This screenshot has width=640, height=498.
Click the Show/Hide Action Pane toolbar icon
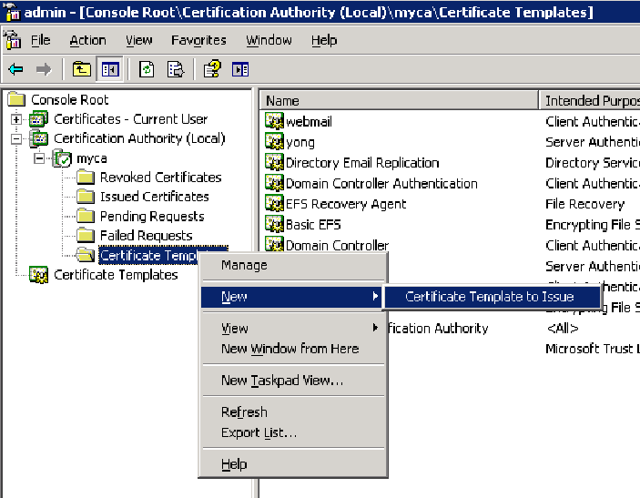(240, 69)
